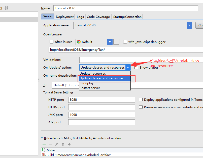The height and width of the screenshot is (158, 203).
Task: Add a new before-launch task
Action: click(x=44, y=144)
